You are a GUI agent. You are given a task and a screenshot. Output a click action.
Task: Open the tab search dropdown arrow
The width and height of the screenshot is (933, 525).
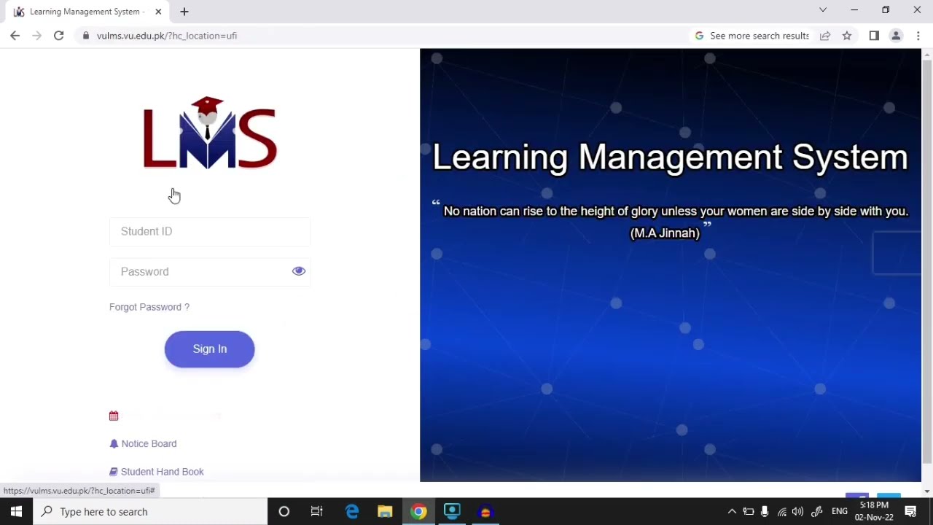823,10
